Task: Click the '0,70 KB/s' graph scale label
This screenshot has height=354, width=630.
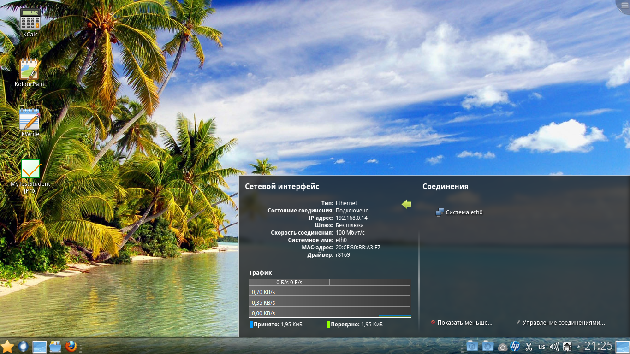Action: pos(263,292)
